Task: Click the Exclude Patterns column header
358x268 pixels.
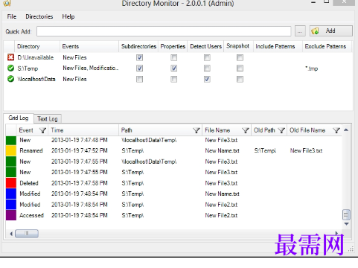Action: tap(327, 46)
